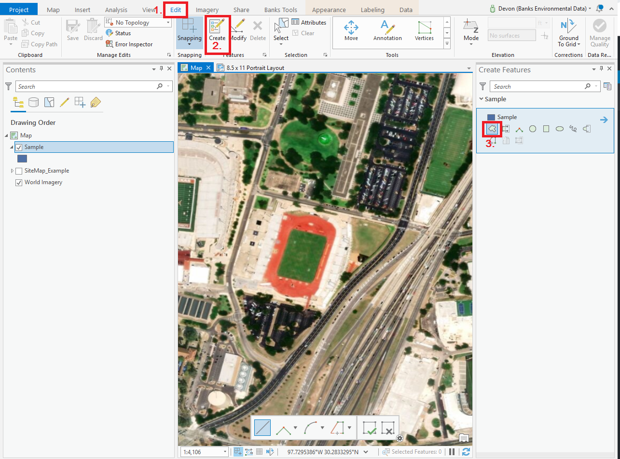Open active template pane arrow for Sample
The width and height of the screenshot is (620, 459).
tap(604, 120)
